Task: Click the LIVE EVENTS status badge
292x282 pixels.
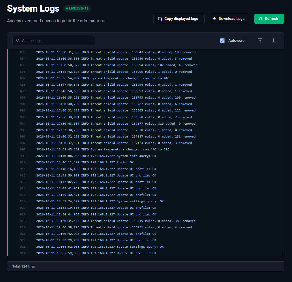Action: tap(77, 9)
